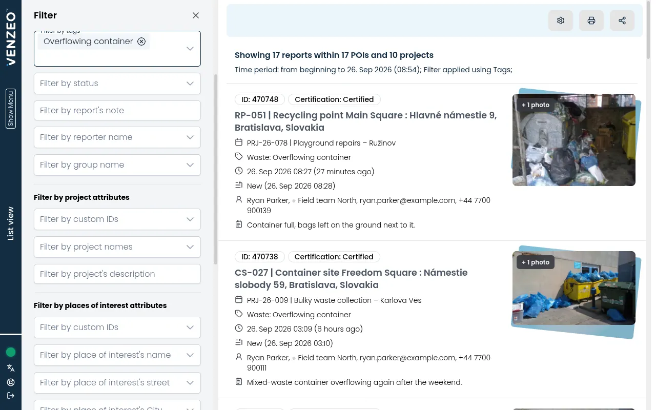Image resolution: width=656 pixels, height=410 pixels.
Task: Log out using the sidebar icon
Action: (11, 396)
